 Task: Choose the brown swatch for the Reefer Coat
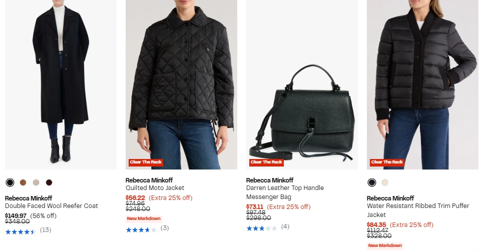click(x=23, y=182)
